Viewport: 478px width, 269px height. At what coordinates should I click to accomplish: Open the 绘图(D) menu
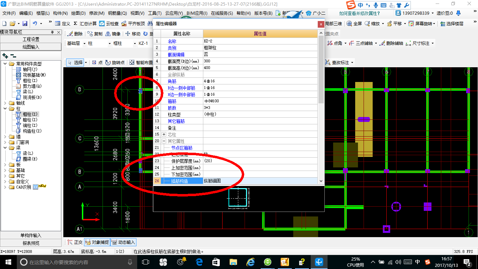coord(78,13)
